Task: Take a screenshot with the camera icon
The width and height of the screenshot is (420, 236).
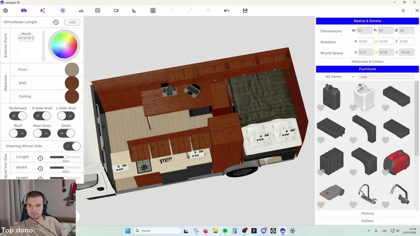Action: pyautogui.click(x=98, y=10)
